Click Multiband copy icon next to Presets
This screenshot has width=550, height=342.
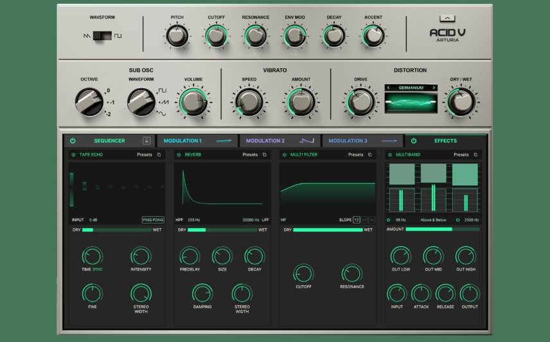pos(475,155)
